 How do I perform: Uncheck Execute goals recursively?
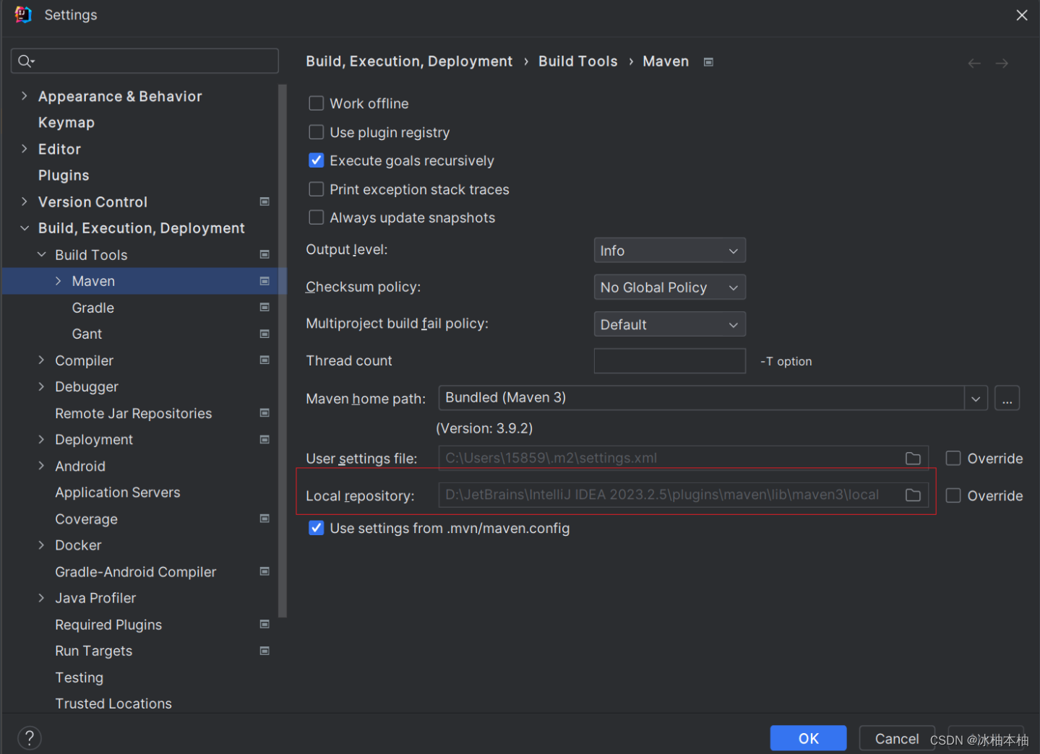(317, 160)
